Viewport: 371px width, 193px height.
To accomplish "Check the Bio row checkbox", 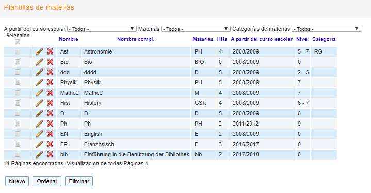I will (x=18, y=62).
